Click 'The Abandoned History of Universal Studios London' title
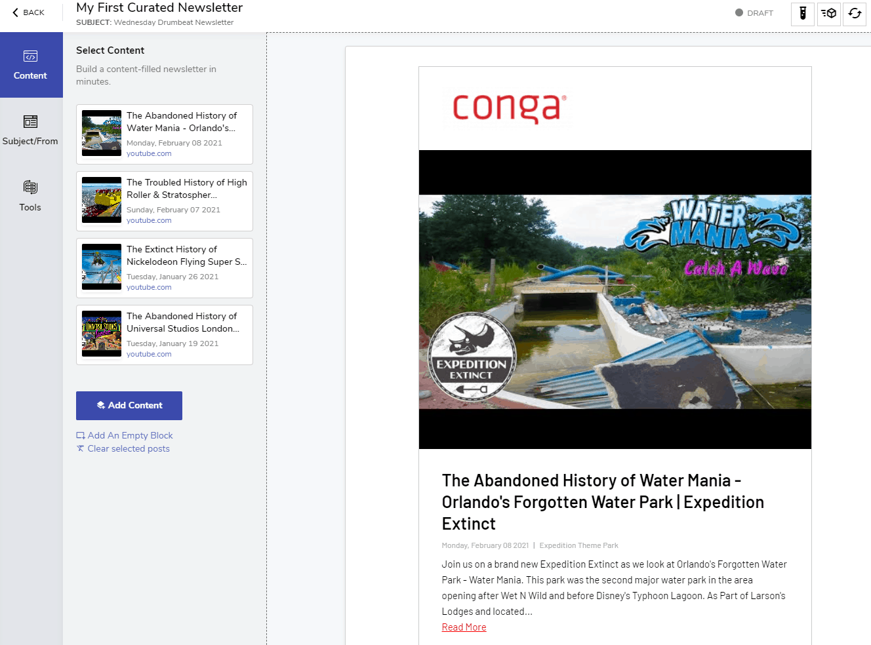Viewport: 871px width, 645px height. tap(183, 322)
